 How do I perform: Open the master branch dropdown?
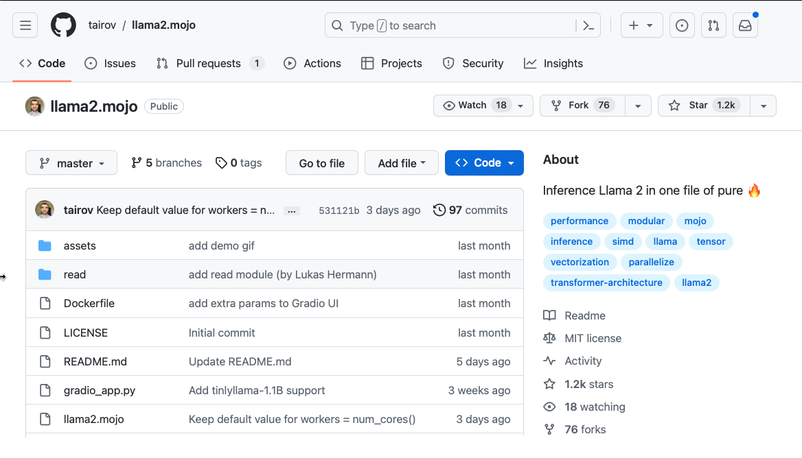[71, 163]
